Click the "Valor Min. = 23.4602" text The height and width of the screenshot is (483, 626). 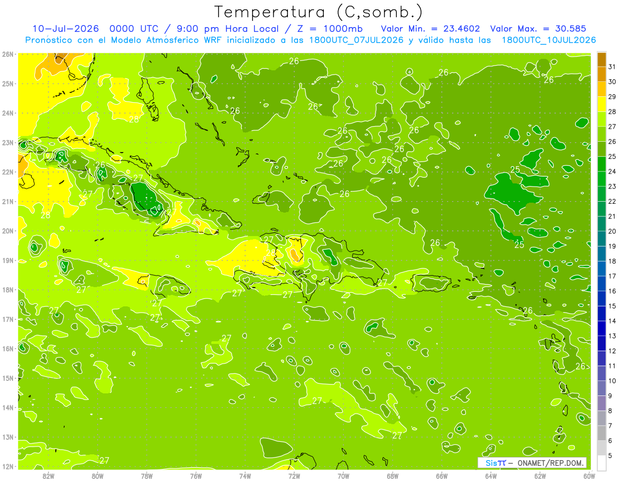click(430, 29)
